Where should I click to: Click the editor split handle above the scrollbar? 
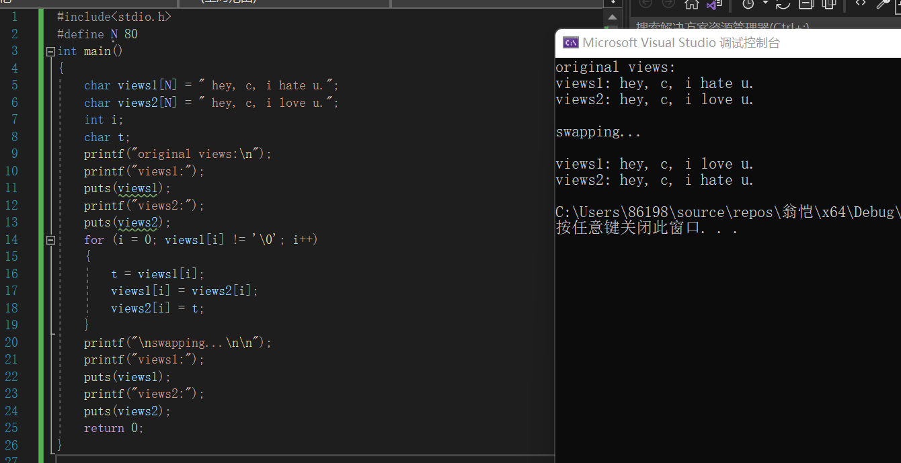612,3
